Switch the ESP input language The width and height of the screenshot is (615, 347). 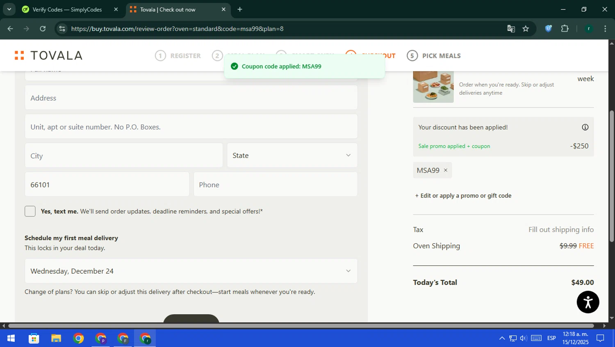[x=551, y=338]
